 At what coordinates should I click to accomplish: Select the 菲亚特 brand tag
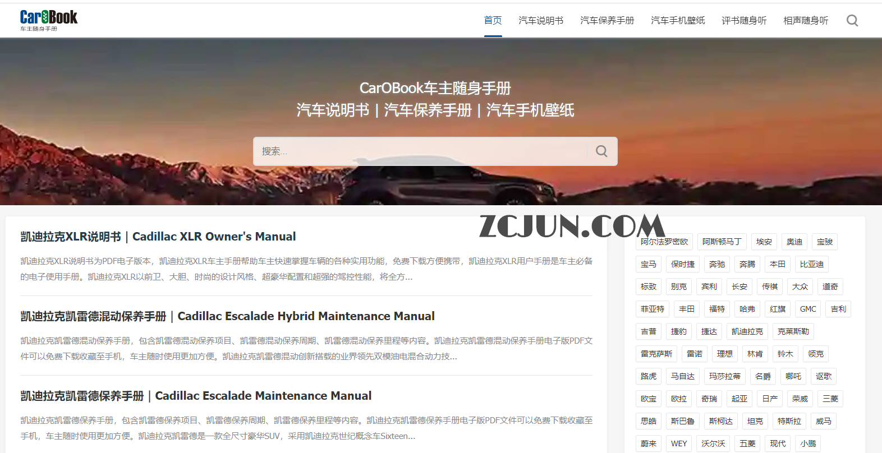653,309
